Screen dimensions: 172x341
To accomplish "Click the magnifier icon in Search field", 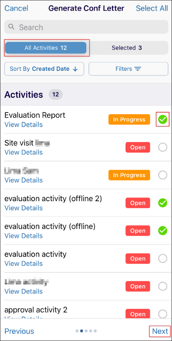I will click(x=11, y=27).
